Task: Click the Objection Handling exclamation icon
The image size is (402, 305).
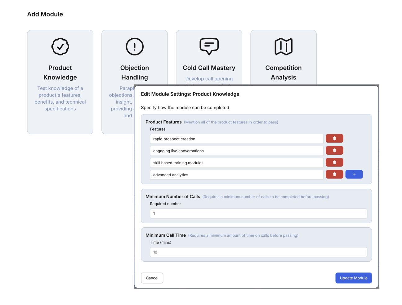Action: coord(135,47)
